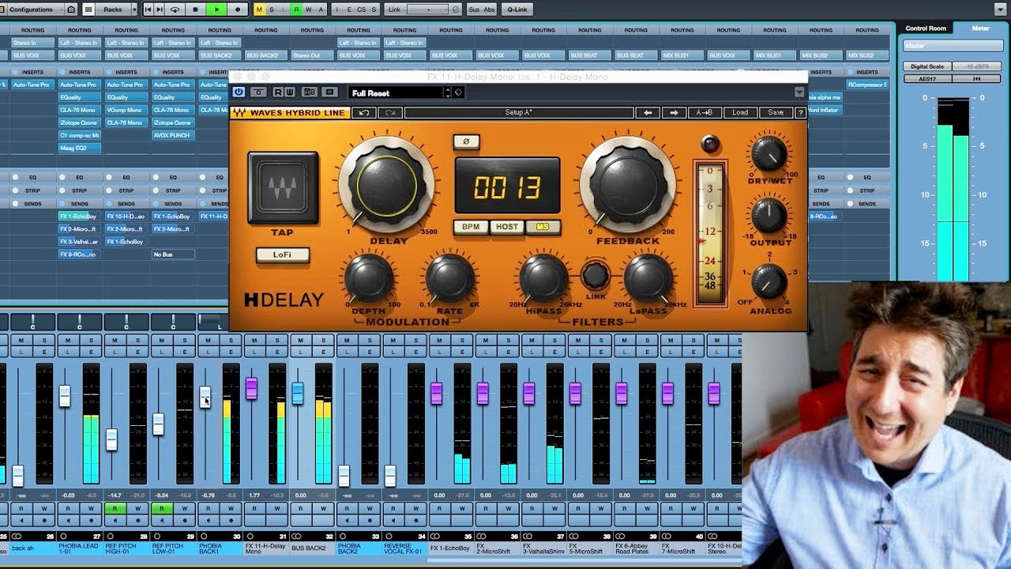Image resolution: width=1011 pixels, height=569 pixels.
Task: Tap tempo with the TAP pad
Action: [x=283, y=187]
